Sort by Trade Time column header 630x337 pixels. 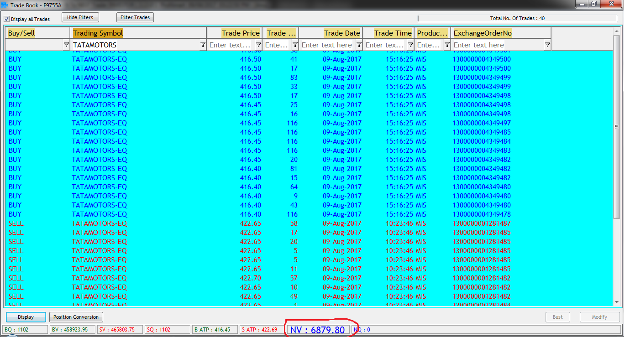(x=388, y=33)
